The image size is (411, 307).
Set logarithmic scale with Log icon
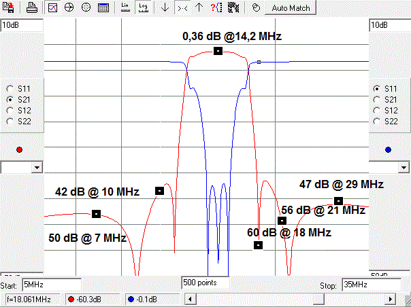tap(142, 8)
